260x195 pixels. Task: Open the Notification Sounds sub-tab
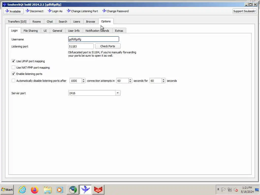(97, 31)
